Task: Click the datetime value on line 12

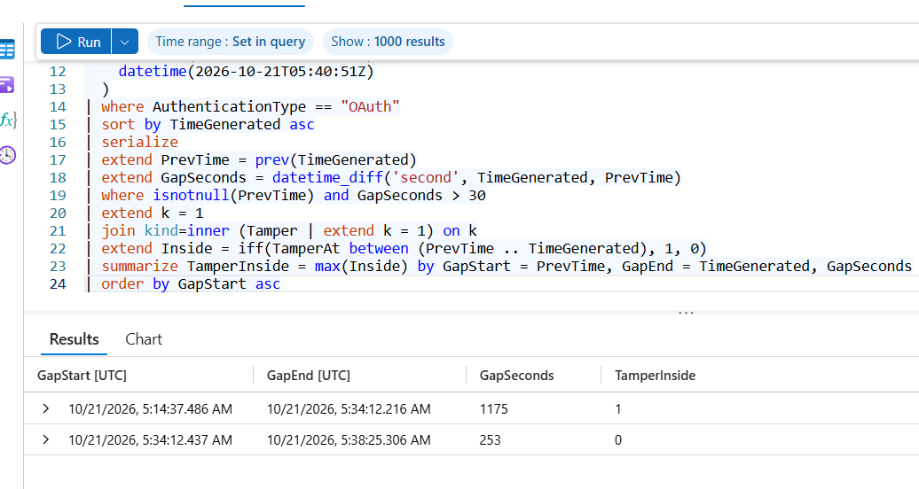Action: (x=247, y=72)
